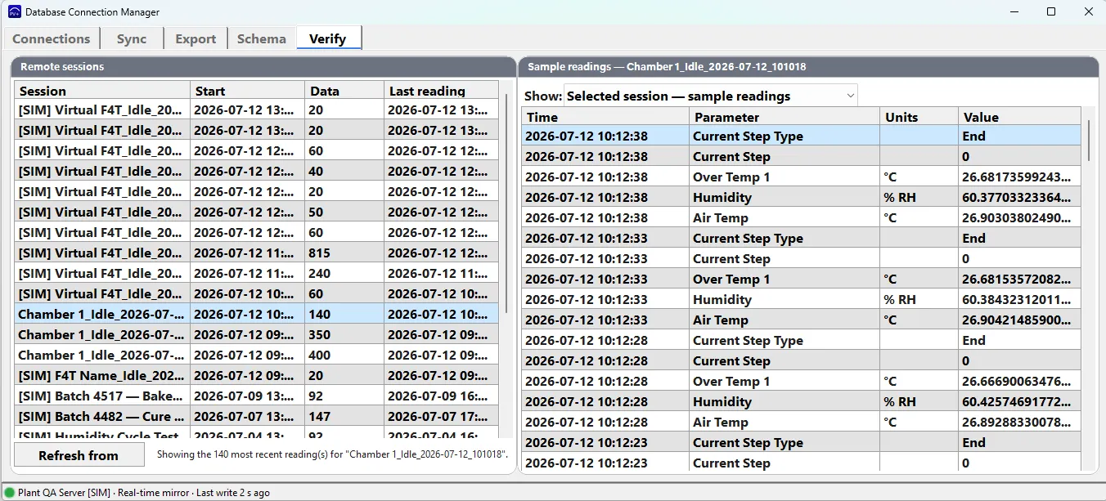Click the green connection status indicator
The width and height of the screenshot is (1106, 501).
point(10,493)
